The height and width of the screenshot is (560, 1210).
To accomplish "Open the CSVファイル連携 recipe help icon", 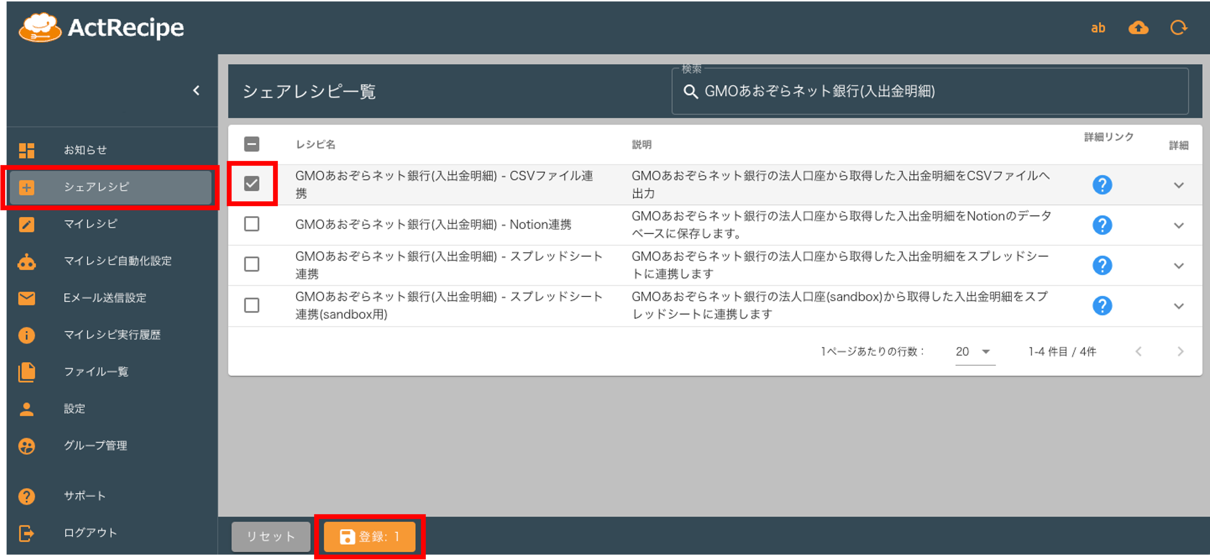I will 1102,185.
